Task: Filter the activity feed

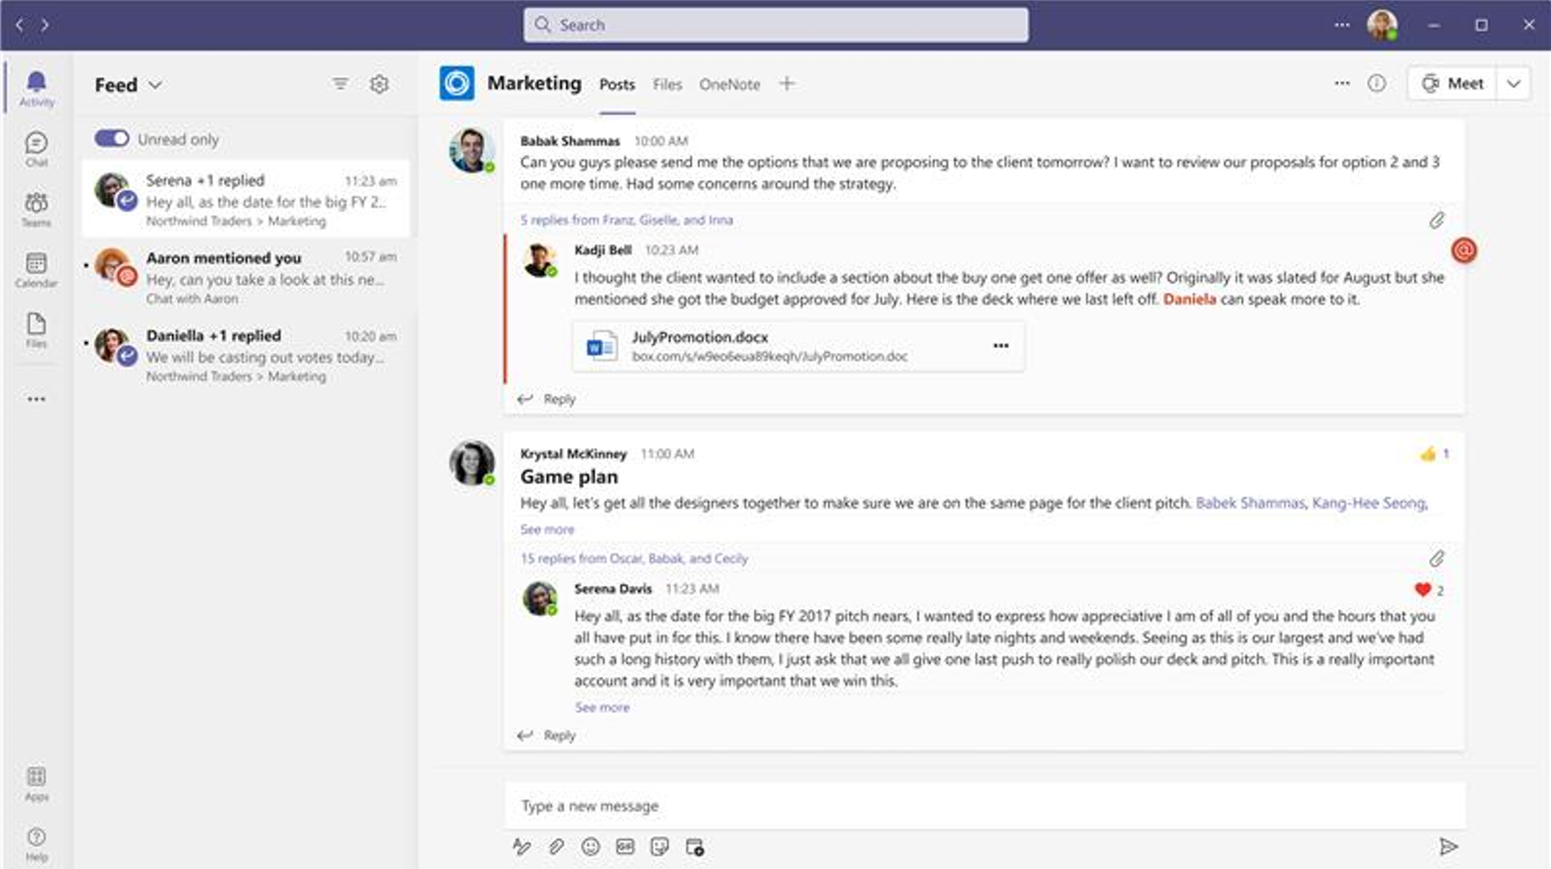Action: [x=341, y=83]
